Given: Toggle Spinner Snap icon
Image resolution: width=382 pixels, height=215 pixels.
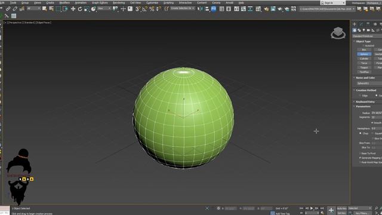Looking at the screenshot, I should pyautogui.click(x=159, y=9).
